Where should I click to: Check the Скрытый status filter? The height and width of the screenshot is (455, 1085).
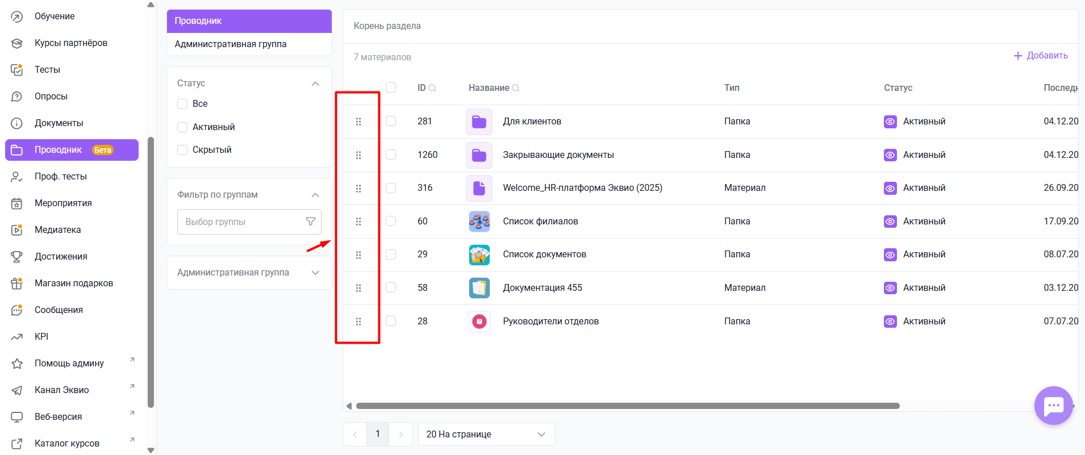pos(182,150)
